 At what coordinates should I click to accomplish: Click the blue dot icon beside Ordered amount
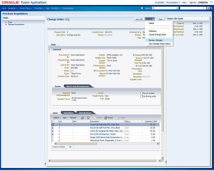pyautogui.click(x=134, y=55)
